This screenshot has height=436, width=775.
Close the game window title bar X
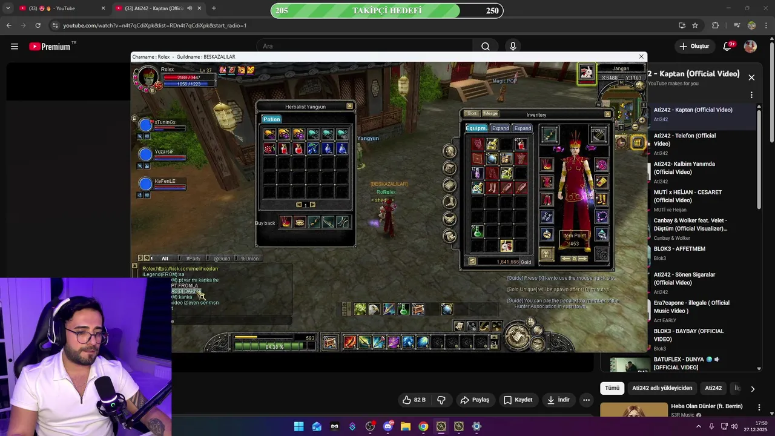tap(641, 56)
